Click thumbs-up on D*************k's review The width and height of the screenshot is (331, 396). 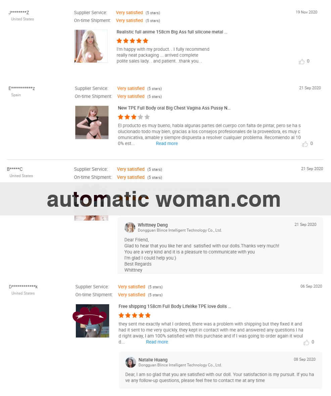[306, 342]
